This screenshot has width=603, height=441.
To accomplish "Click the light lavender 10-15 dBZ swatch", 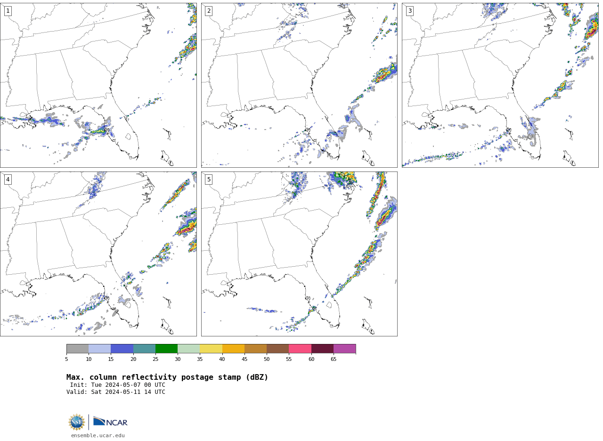I will [99, 349].
